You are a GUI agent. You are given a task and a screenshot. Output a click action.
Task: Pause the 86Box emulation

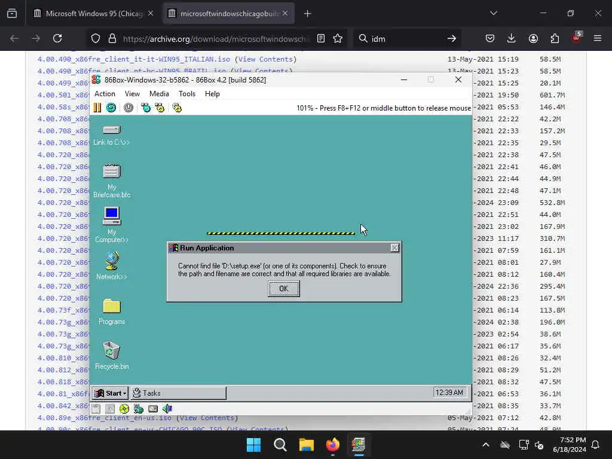pyautogui.click(x=97, y=108)
